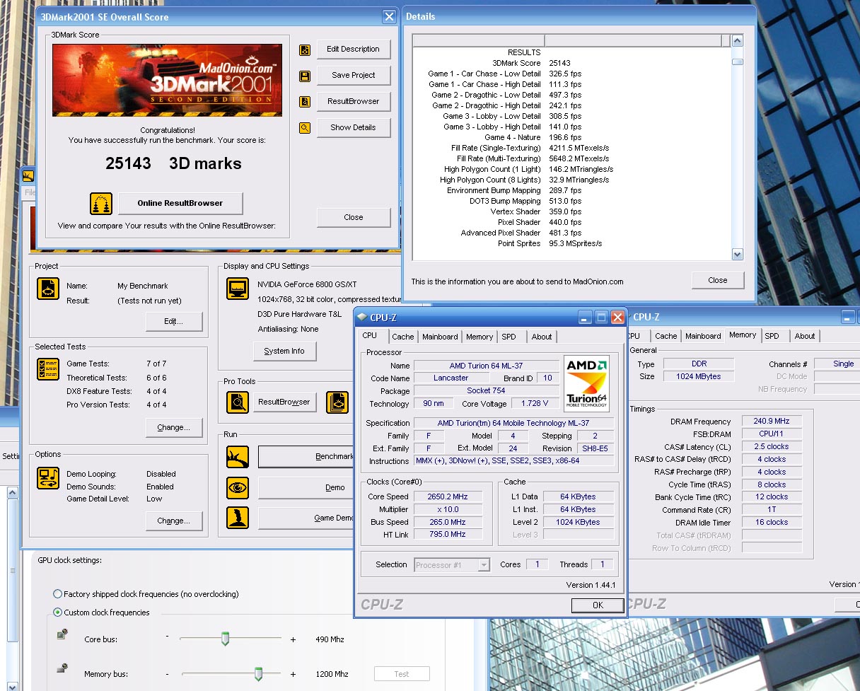The width and height of the screenshot is (860, 691).
Task: Open the Memory tab in front CPU-Z
Action: (x=480, y=337)
